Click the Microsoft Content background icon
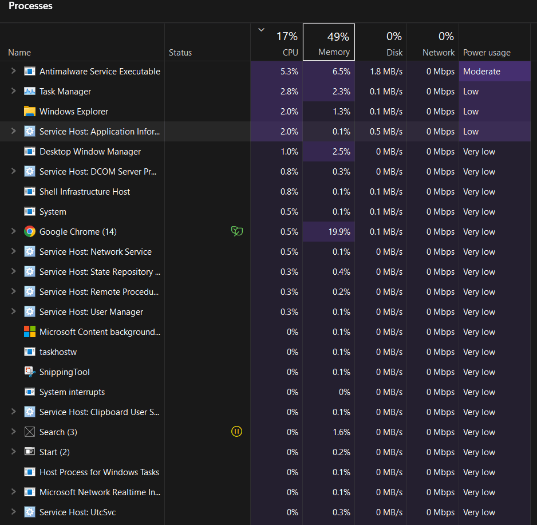 coord(30,332)
